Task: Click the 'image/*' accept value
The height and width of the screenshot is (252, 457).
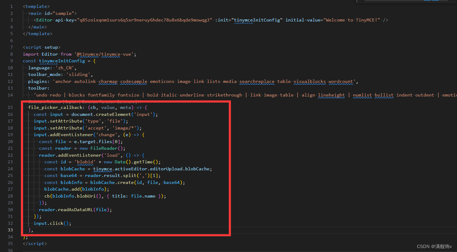Action: 124,128
